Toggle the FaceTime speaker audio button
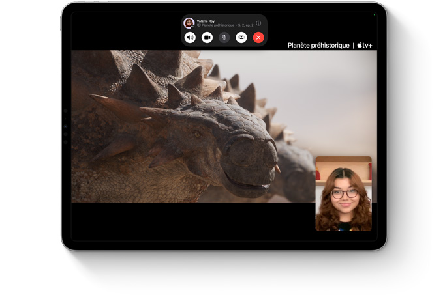This screenshot has width=445, height=295. [190, 37]
